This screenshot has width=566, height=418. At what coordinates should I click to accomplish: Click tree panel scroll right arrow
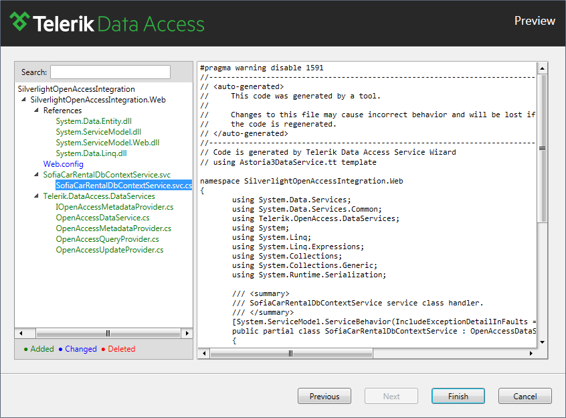(187, 333)
